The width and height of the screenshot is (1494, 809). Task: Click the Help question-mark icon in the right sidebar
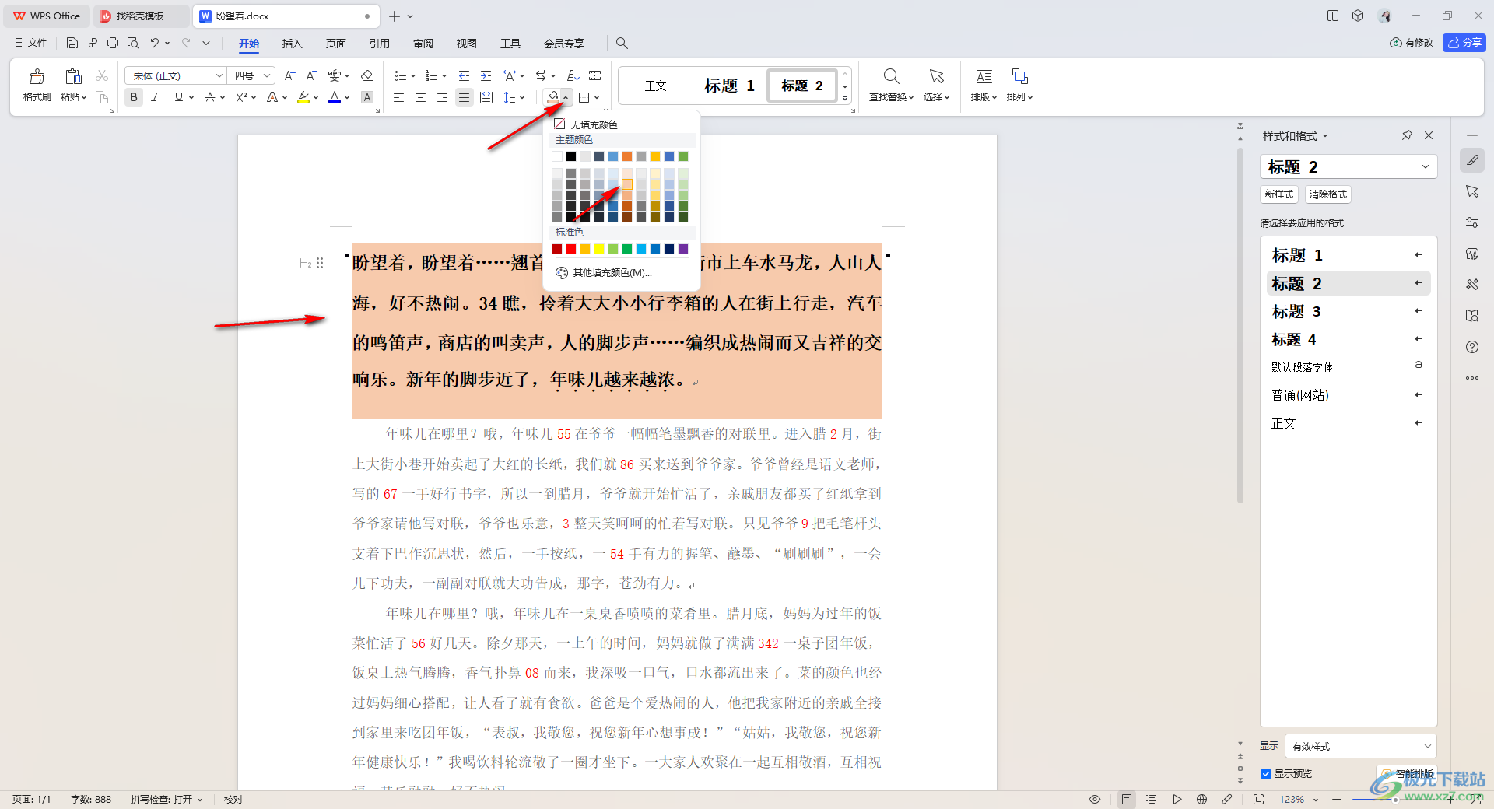point(1472,347)
